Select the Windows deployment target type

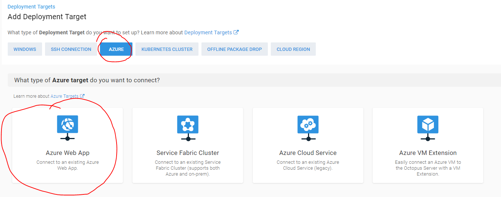click(25, 49)
